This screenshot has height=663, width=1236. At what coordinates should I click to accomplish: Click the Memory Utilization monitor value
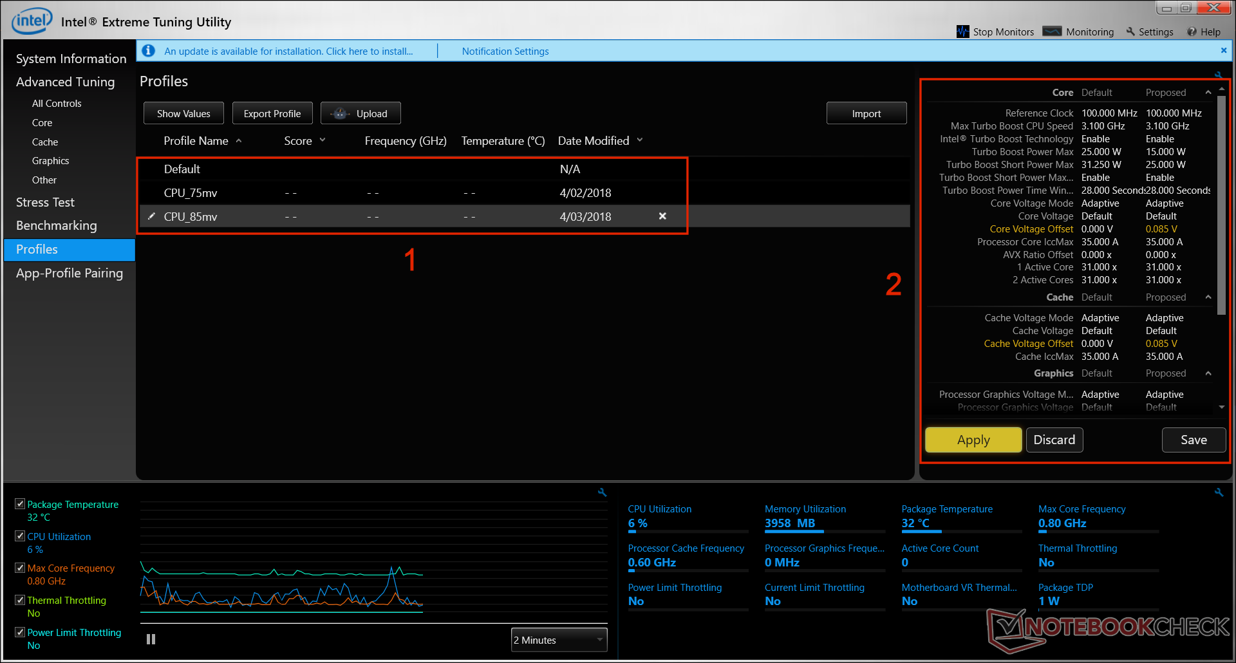790,523
